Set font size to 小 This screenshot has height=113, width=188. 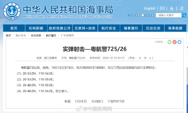(150, 58)
